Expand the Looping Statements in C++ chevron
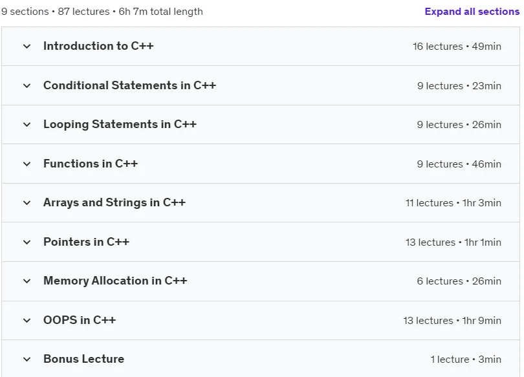This screenshot has width=524, height=377. pyautogui.click(x=27, y=125)
